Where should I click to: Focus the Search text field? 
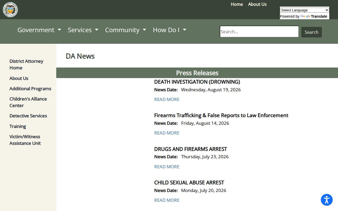tap(259, 32)
